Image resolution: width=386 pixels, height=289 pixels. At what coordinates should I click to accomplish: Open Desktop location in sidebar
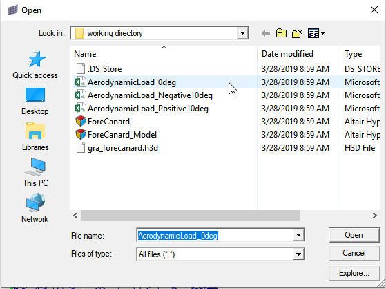(35, 101)
